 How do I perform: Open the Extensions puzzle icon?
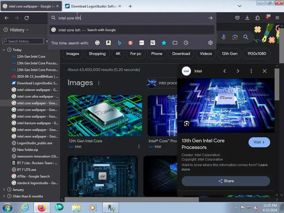(257, 18)
